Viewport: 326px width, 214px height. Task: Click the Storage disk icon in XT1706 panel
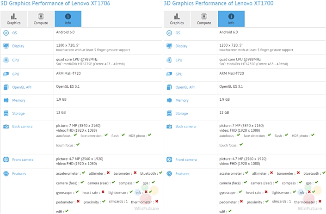pos(6,113)
